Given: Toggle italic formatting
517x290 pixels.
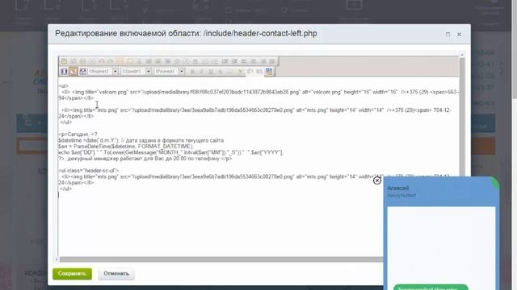Looking at the screenshot, I should [x=201, y=72].
